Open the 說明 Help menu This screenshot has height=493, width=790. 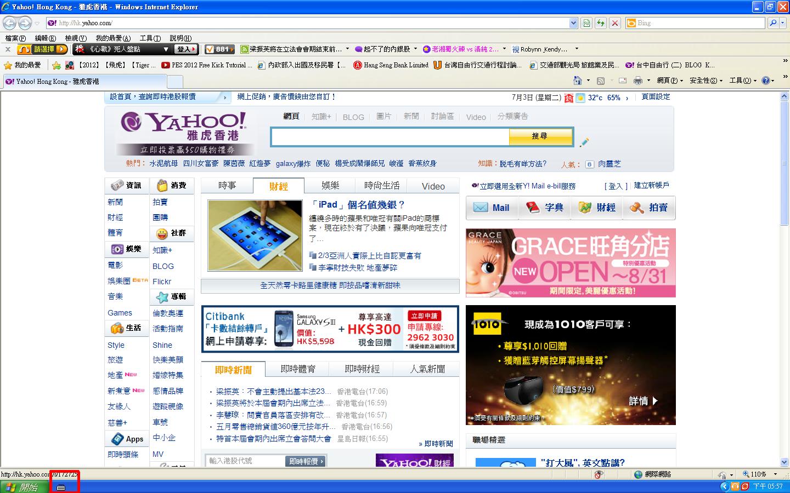[180, 38]
